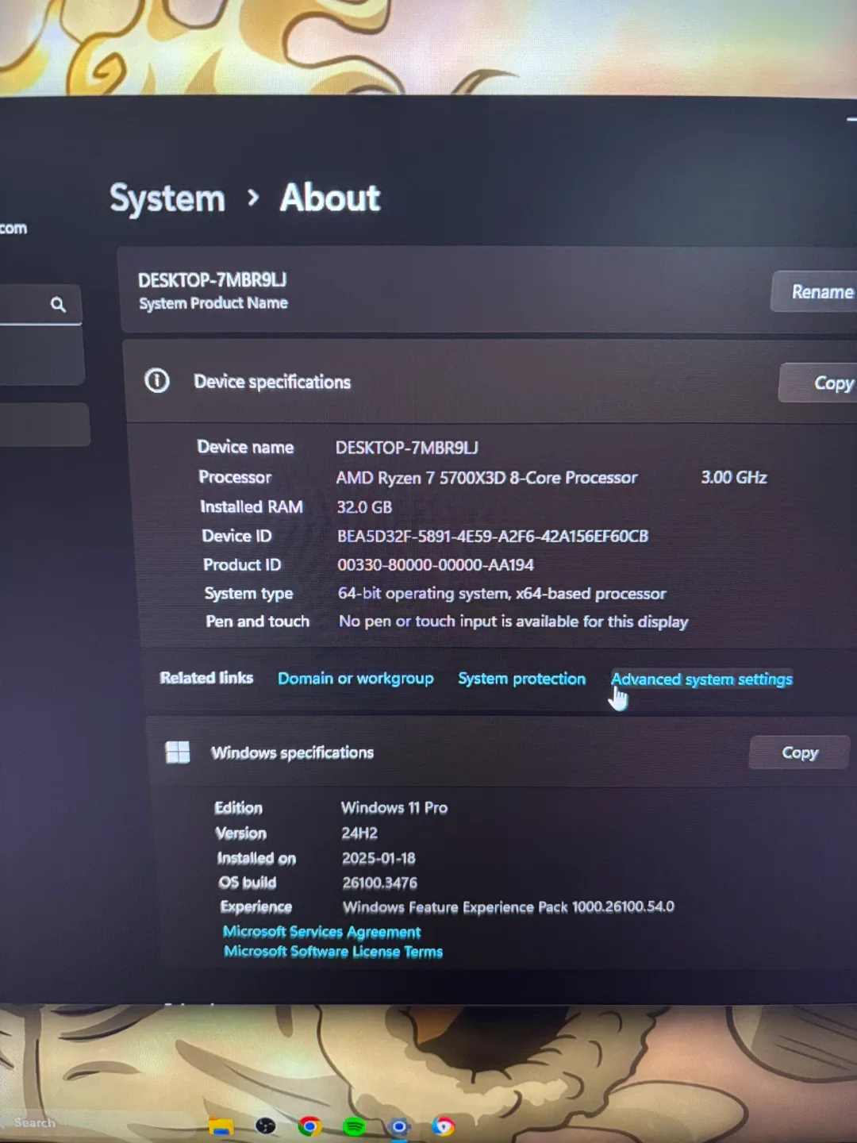Open File Explorer from the taskbar
Screen dimensions: 857x1143
coord(221,1126)
